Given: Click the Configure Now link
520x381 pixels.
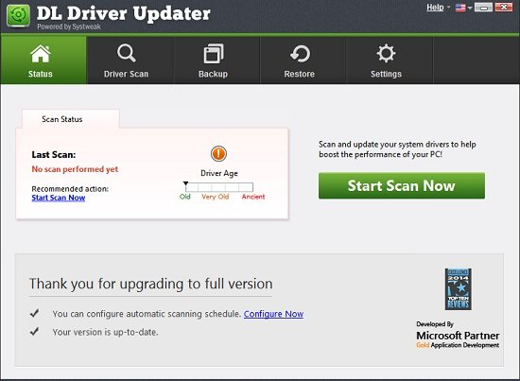Looking at the screenshot, I should point(273,314).
